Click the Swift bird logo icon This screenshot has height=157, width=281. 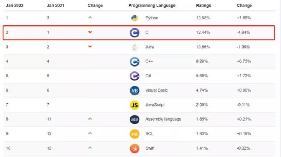135,148
